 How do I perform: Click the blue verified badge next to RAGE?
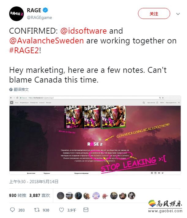(x=45, y=10)
